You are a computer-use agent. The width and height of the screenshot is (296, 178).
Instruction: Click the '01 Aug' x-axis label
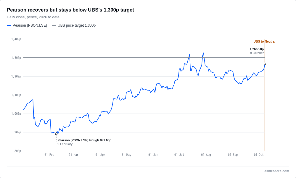(x=206, y=155)
